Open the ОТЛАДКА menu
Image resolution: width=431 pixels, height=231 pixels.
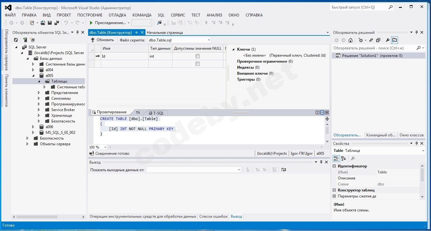(x=117, y=15)
